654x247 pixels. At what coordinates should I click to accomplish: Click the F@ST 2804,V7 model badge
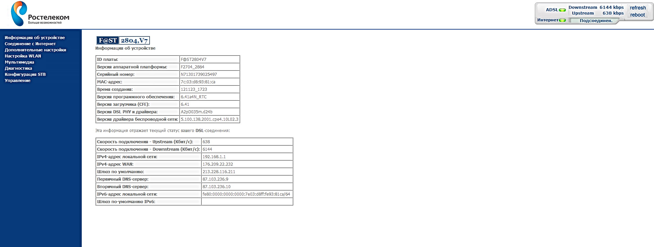[123, 40]
